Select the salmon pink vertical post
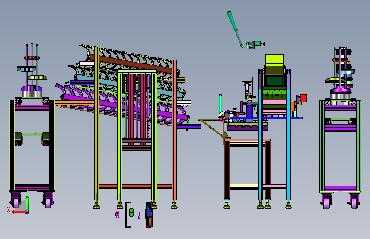This screenshot has height=239, width=370. [x=174, y=130]
